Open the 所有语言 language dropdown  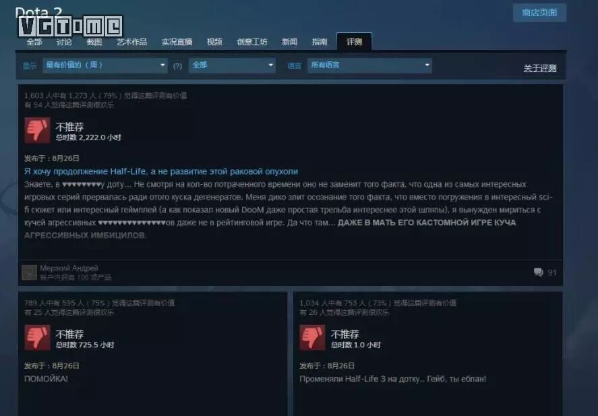(x=369, y=65)
